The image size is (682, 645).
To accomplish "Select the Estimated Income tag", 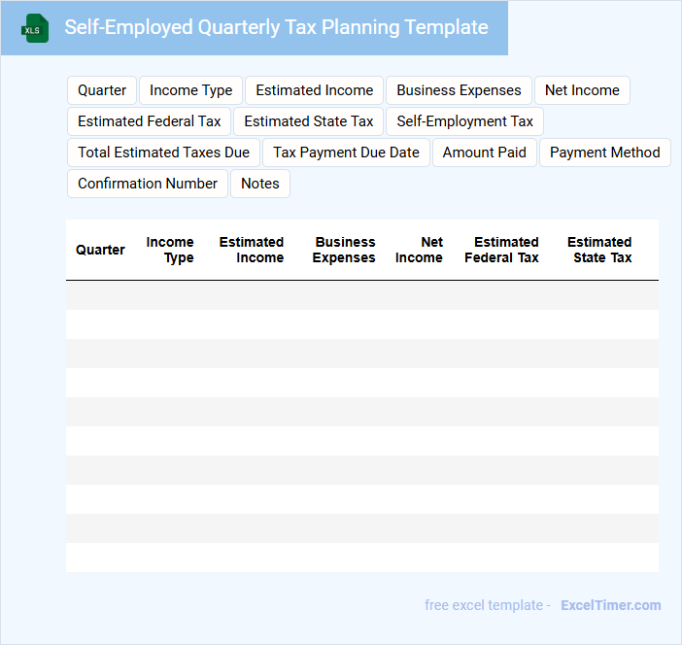I will [315, 90].
